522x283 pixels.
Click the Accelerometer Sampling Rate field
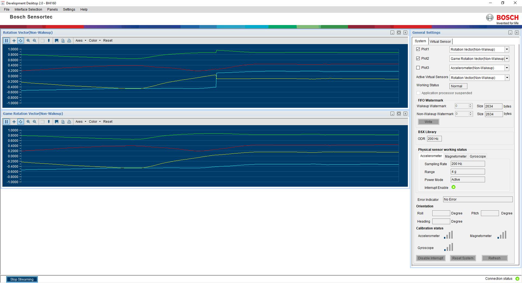468,164
